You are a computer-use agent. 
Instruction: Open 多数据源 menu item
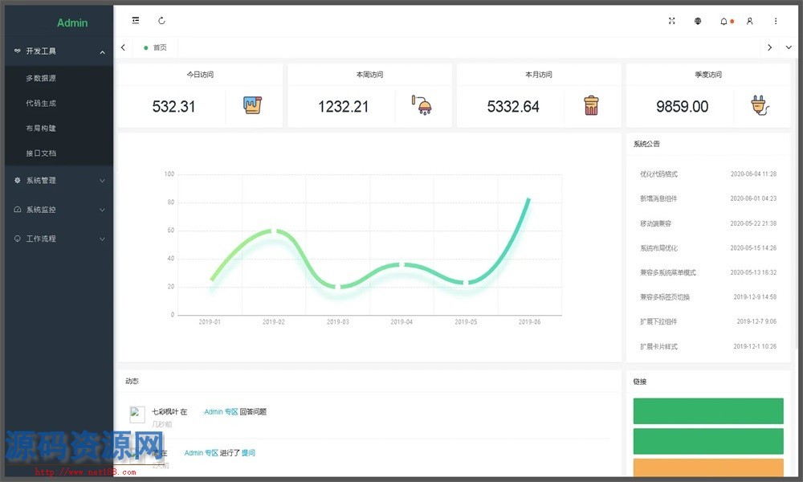coord(59,78)
